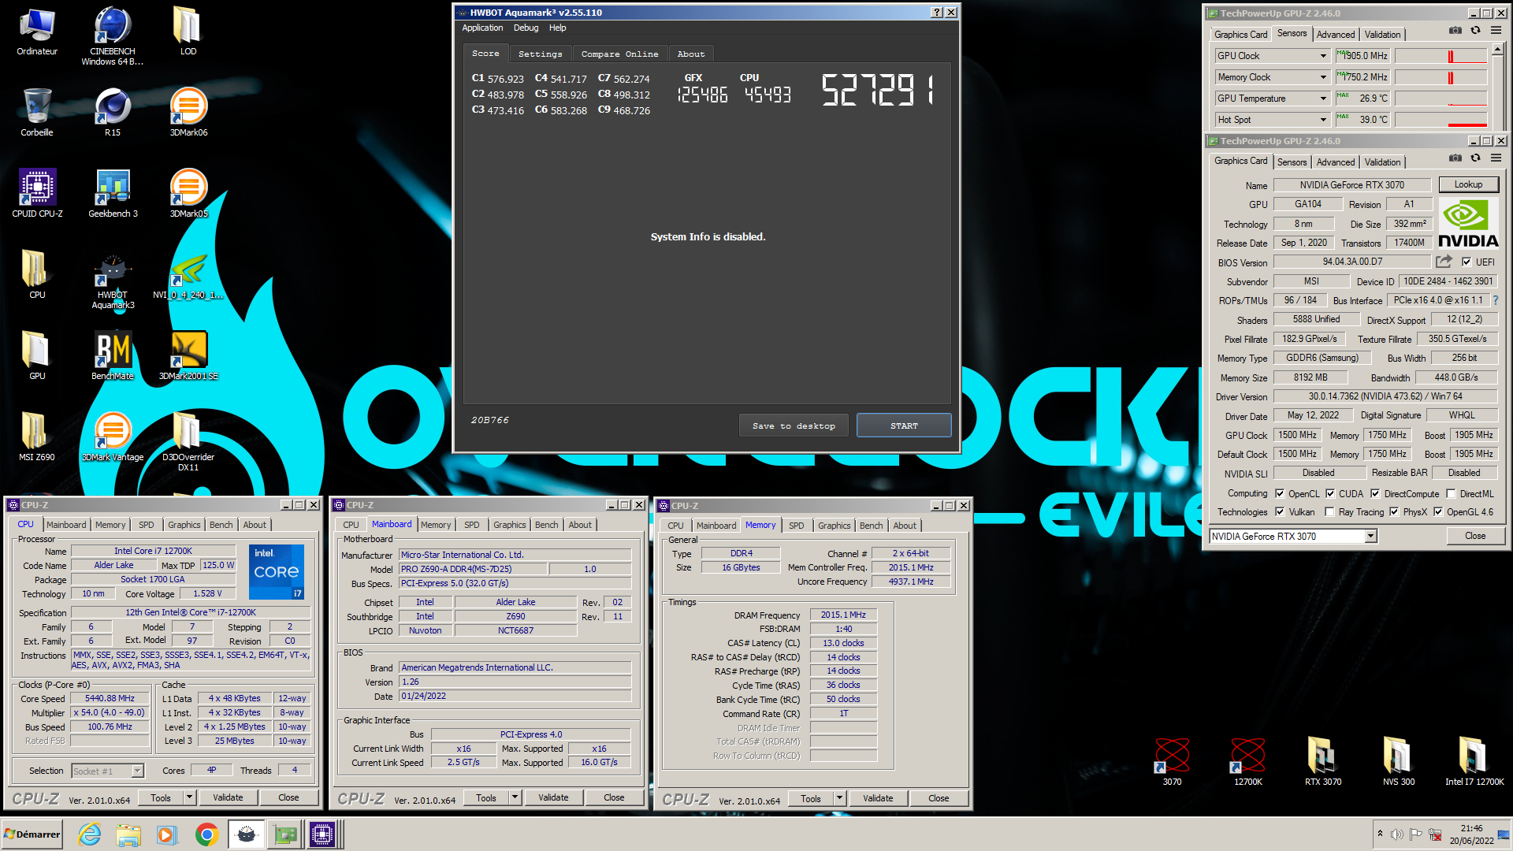Viewport: 1513px width, 851px height.
Task: Expand the Memory Clock sensor dropdown
Action: pos(1323,77)
